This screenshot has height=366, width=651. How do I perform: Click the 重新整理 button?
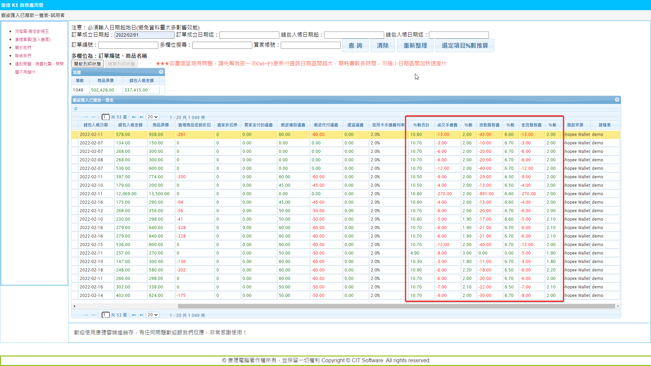click(x=415, y=45)
